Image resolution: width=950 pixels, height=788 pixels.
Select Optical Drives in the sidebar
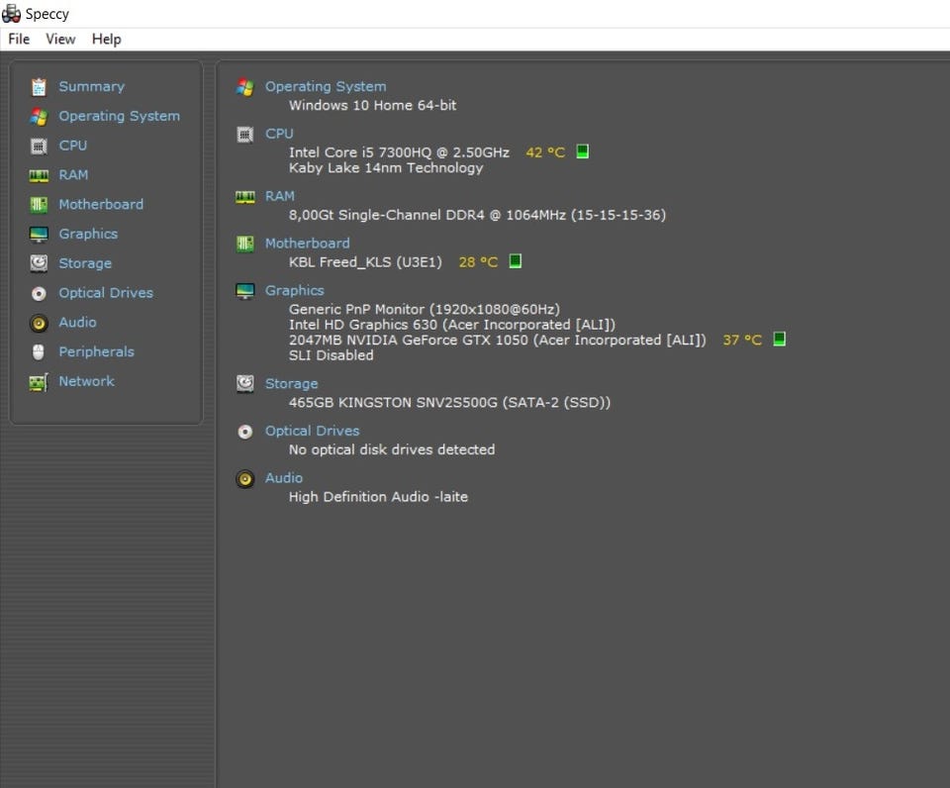click(x=106, y=293)
